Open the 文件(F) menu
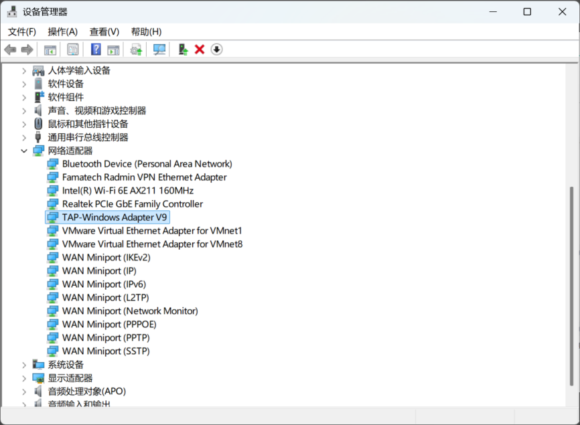Image resolution: width=580 pixels, height=425 pixels. point(22,31)
